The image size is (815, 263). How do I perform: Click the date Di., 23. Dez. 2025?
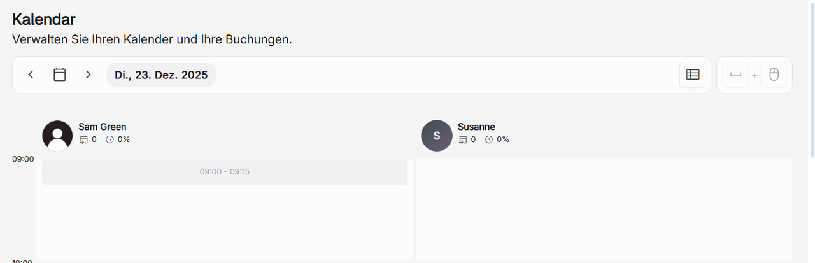[x=161, y=75]
